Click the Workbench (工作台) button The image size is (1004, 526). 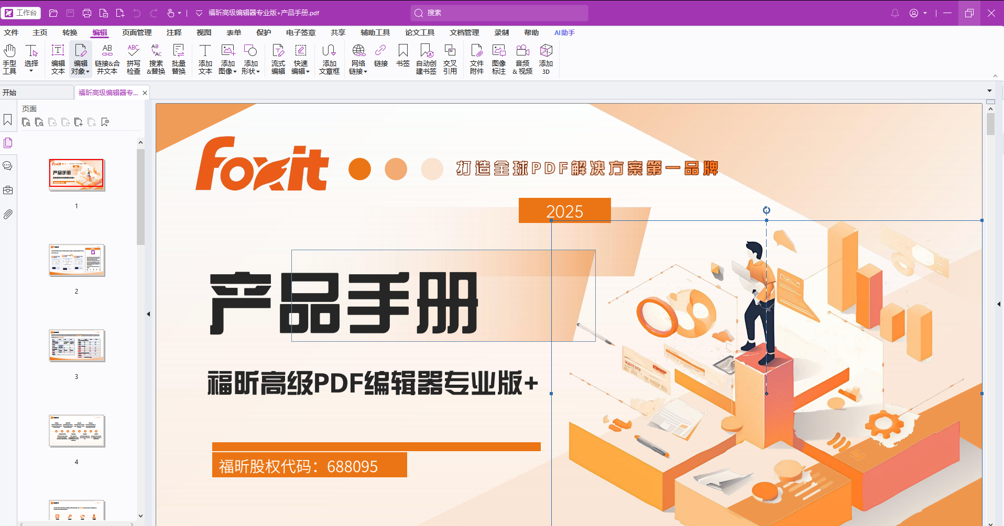[21, 13]
